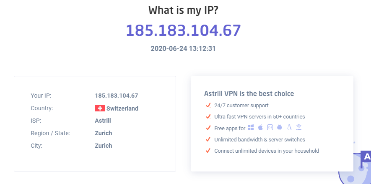Click Zurich in the City row

coord(104,146)
